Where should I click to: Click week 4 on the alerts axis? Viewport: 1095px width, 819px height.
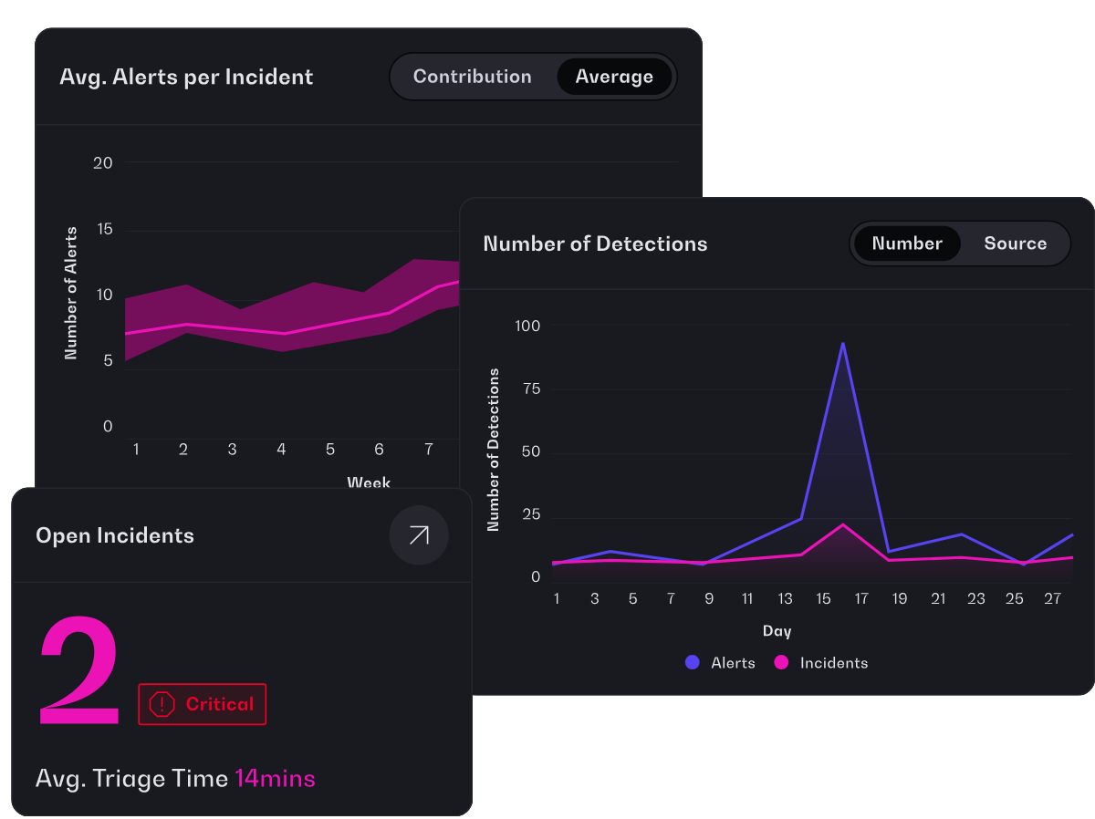tap(281, 450)
